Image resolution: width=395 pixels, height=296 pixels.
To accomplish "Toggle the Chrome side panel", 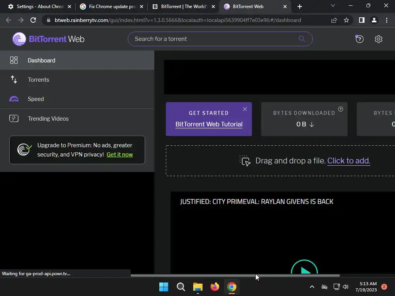I will click(x=361, y=20).
